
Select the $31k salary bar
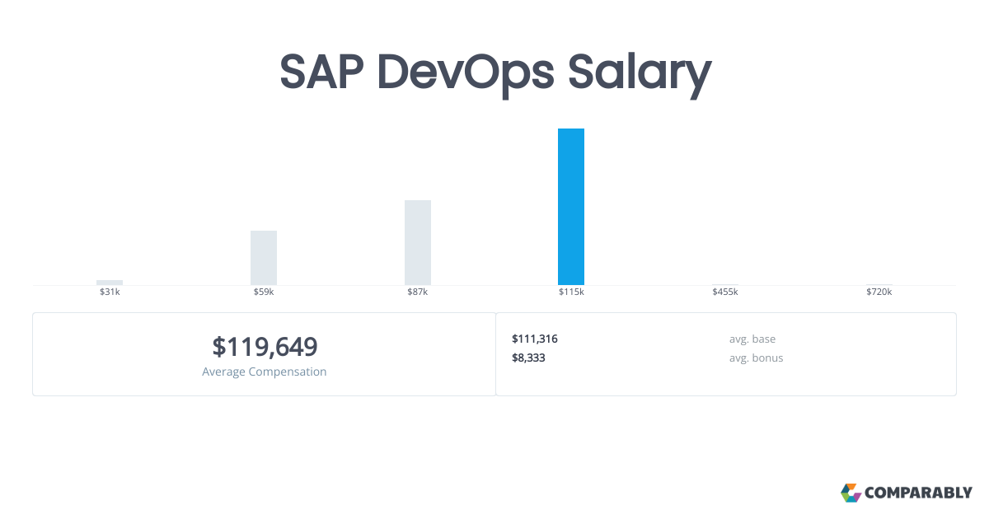point(110,280)
